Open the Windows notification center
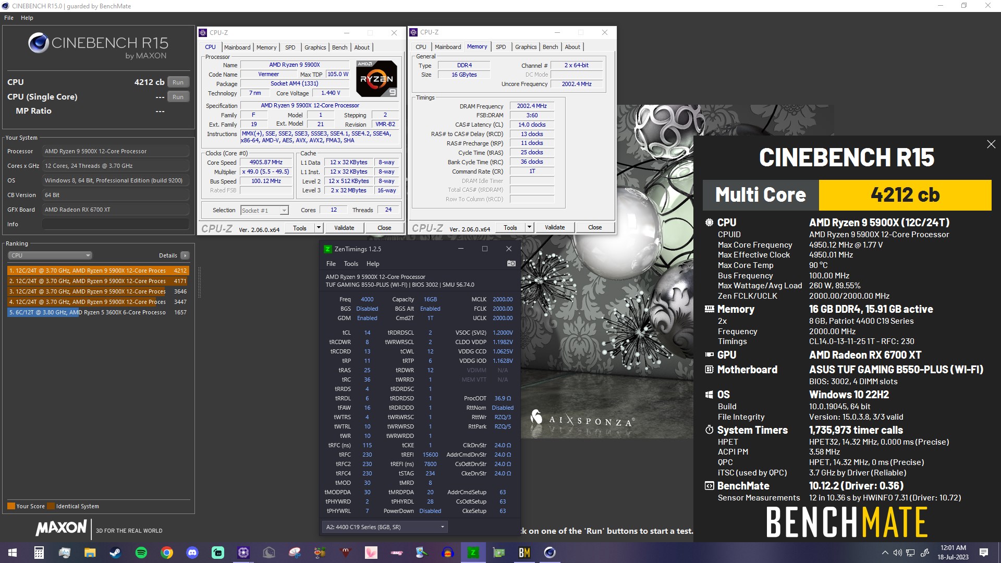 click(x=984, y=553)
